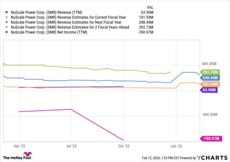Click the Oct '25 axis label
This screenshot has width=230, height=162.
point(123,146)
